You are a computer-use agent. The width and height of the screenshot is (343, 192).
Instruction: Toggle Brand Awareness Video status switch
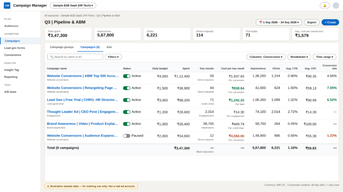tap(127, 124)
